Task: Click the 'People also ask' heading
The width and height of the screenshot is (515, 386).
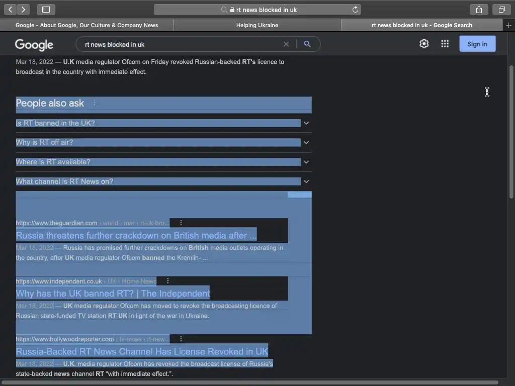Action: click(50, 103)
